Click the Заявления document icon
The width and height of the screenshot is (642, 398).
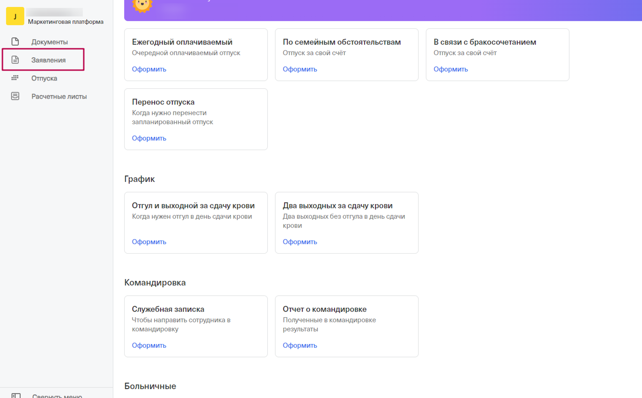point(15,60)
